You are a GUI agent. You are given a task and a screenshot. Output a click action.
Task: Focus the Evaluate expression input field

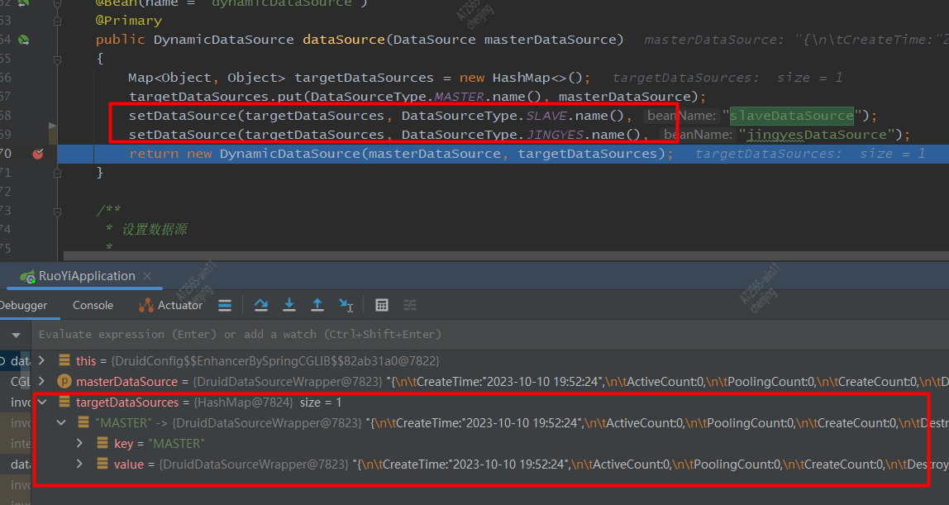point(490,335)
